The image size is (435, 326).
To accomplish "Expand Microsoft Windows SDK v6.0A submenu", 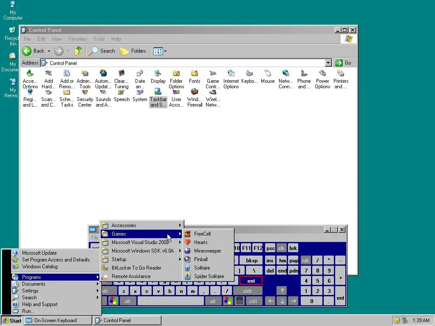I will click(x=141, y=251).
